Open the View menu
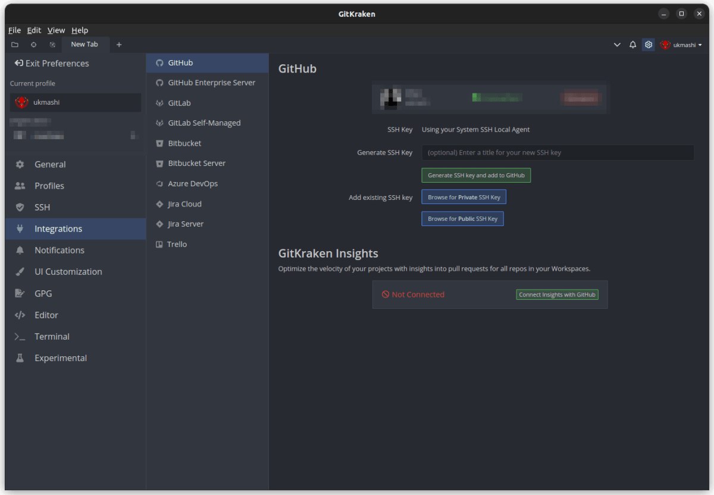Viewport: 714px width, 495px height. (x=57, y=30)
